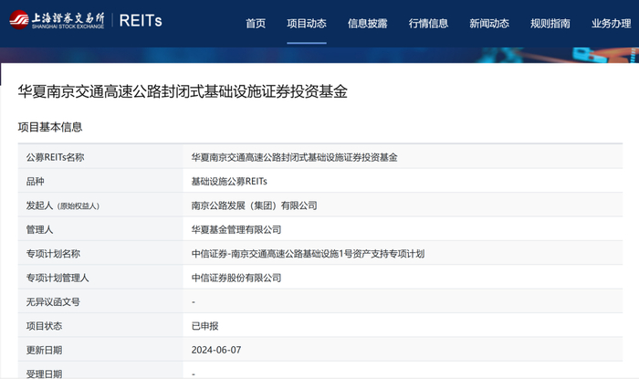Screen dimensions: 639x379
Task: Click the Shanghai Stock Exchange logo
Action: pos(57,22)
